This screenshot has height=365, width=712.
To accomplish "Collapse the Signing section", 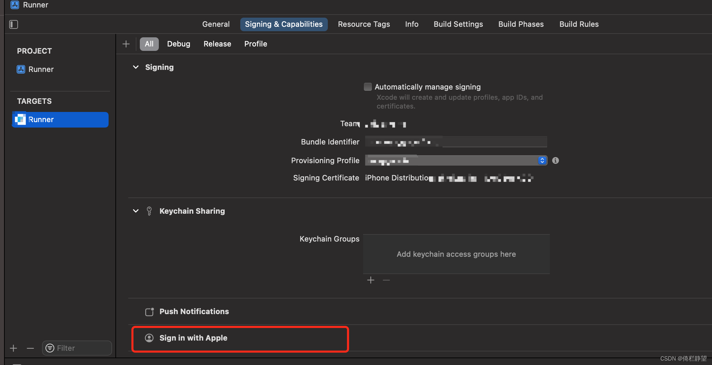I will (136, 67).
